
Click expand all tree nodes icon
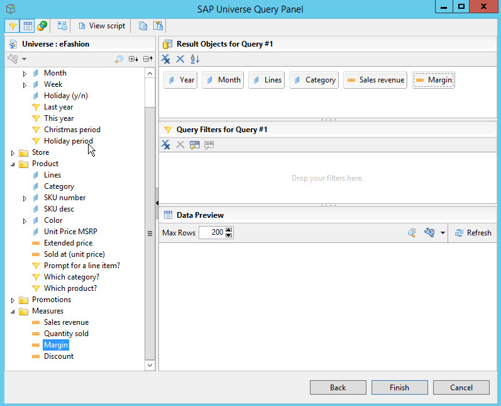pyautogui.click(x=133, y=59)
